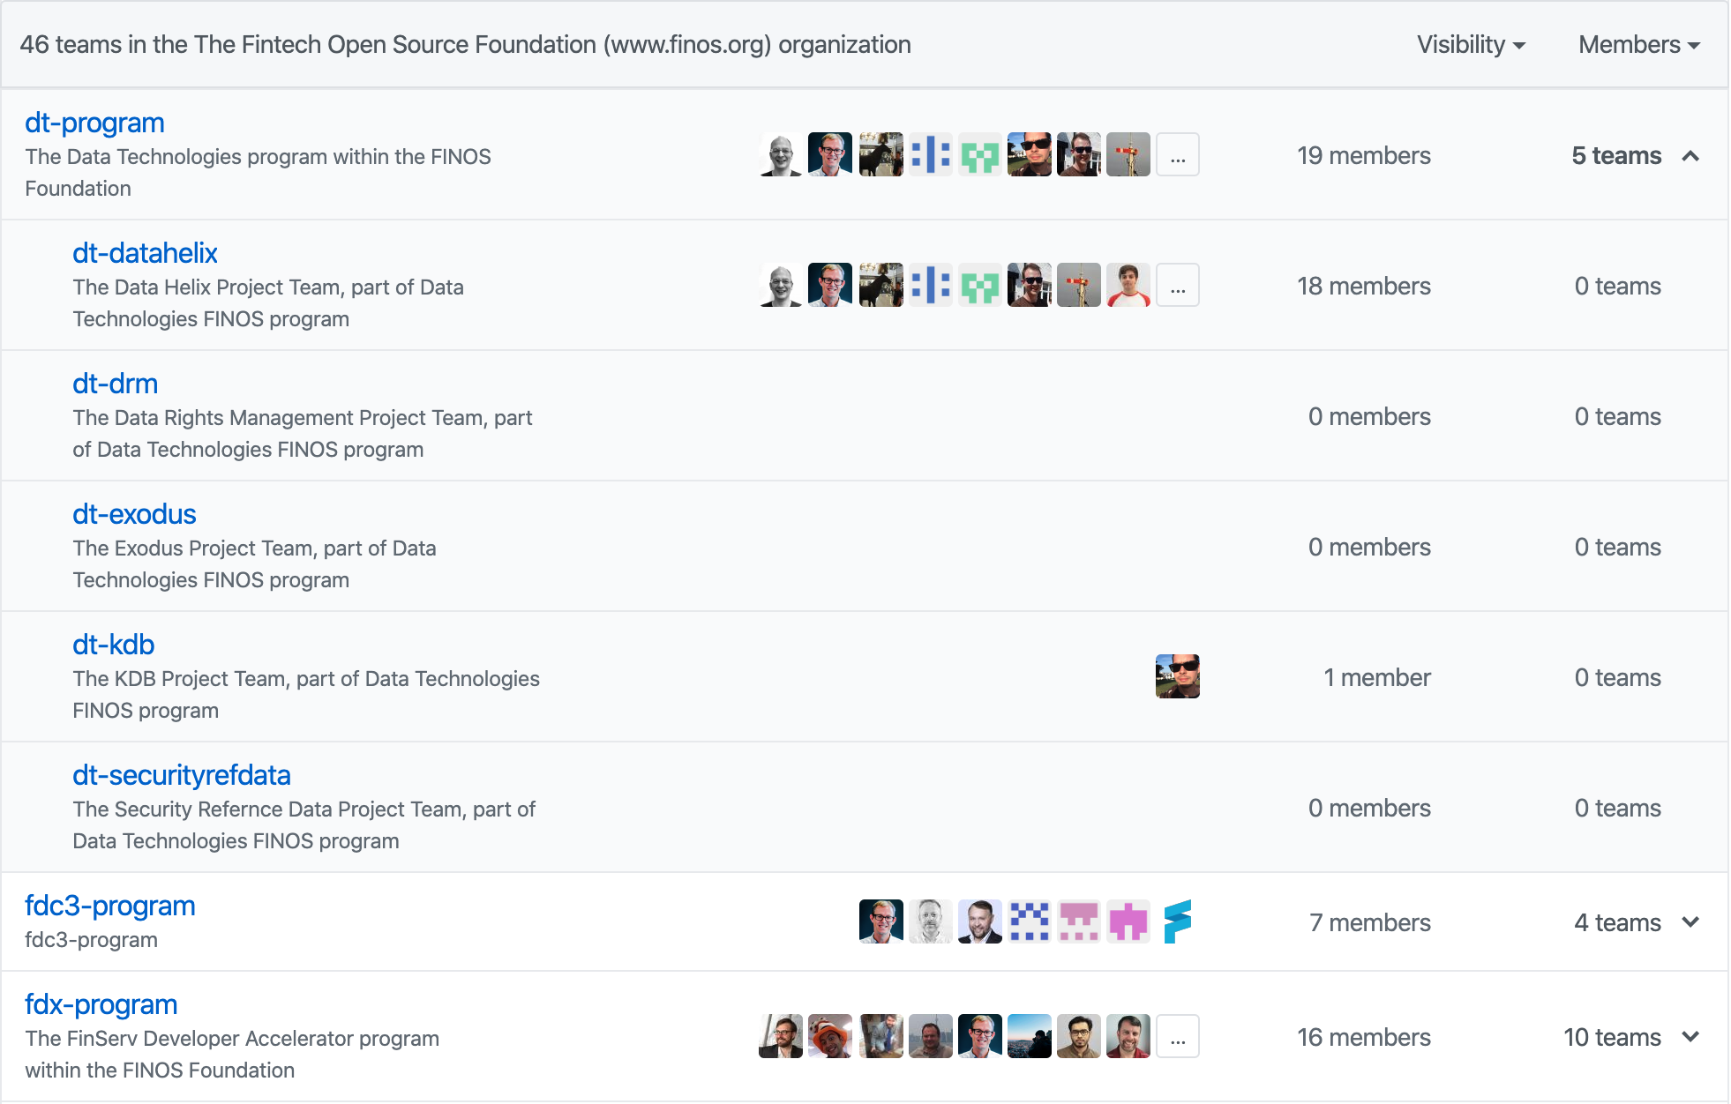Click the last red-and-white shirt avatar in dt-datahelix
Viewport: 1731px width, 1104px height.
click(1128, 286)
